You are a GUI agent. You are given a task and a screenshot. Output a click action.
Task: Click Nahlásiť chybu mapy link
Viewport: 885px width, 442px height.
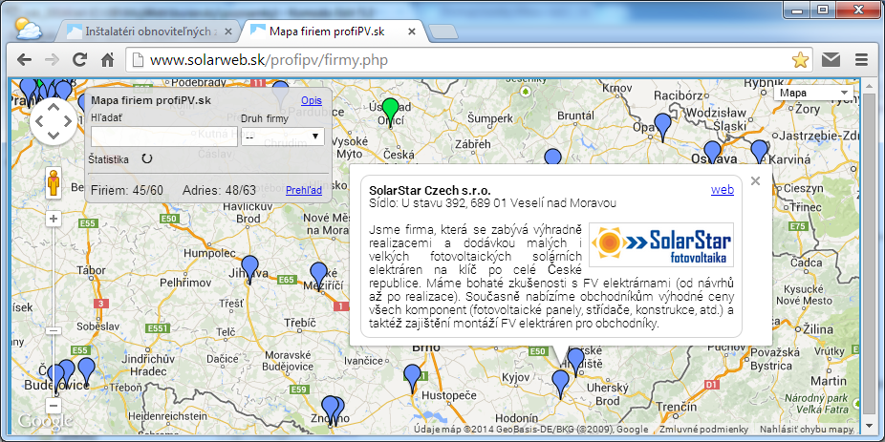[809, 430]
